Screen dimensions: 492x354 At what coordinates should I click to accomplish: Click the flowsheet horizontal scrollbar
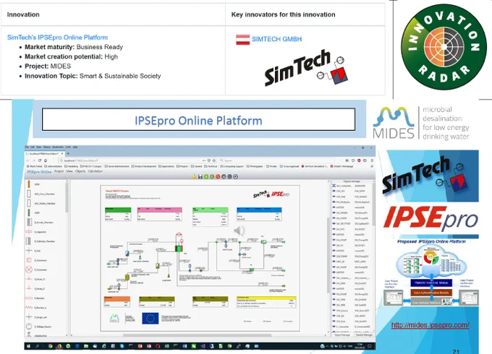pos(198,335)
